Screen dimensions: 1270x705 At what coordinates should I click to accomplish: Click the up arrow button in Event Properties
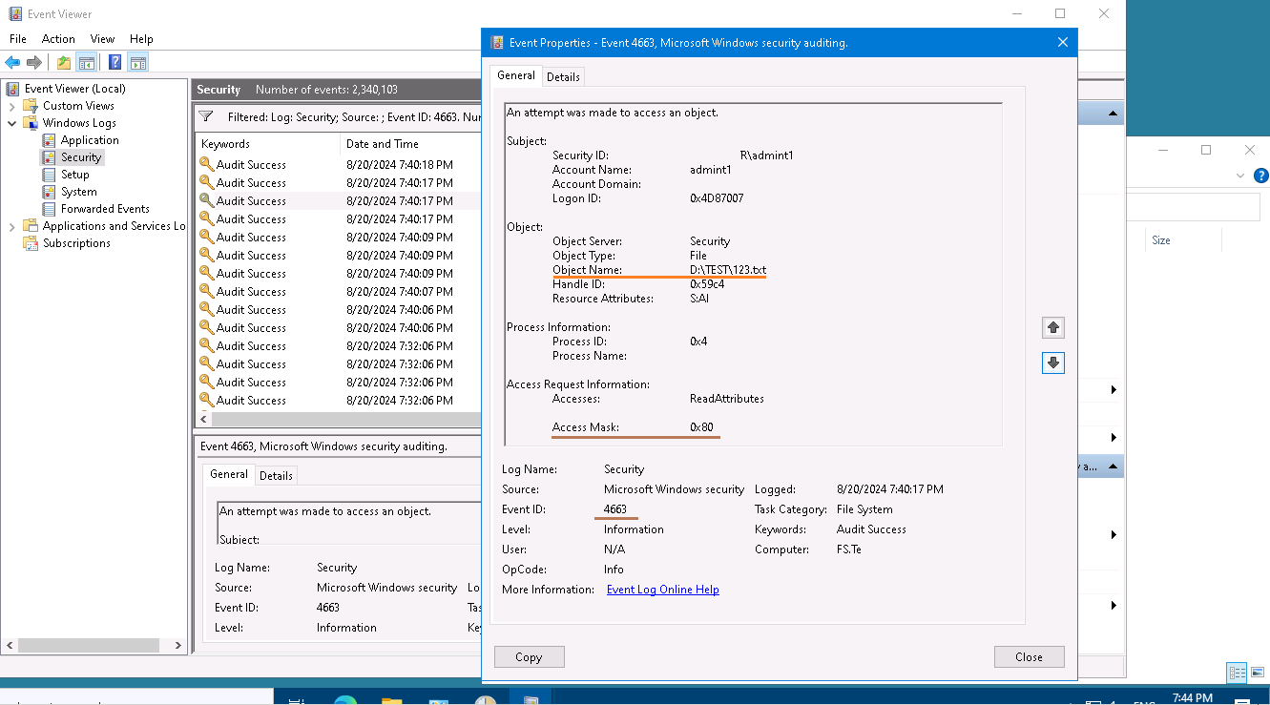[x=1052, y=327]
